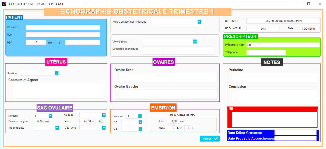The height and width of the screenshot is (149, 326).
Task: Focus the patient Nom text field
Action: [x=63, y=35]
